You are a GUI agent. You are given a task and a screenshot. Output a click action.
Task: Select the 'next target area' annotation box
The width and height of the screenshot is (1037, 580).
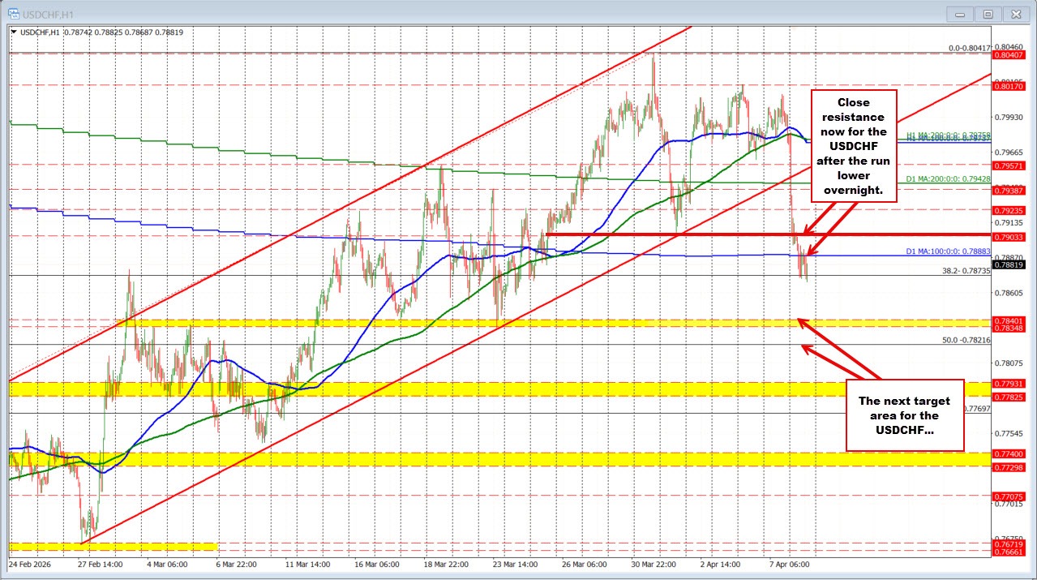coord(903,416)
